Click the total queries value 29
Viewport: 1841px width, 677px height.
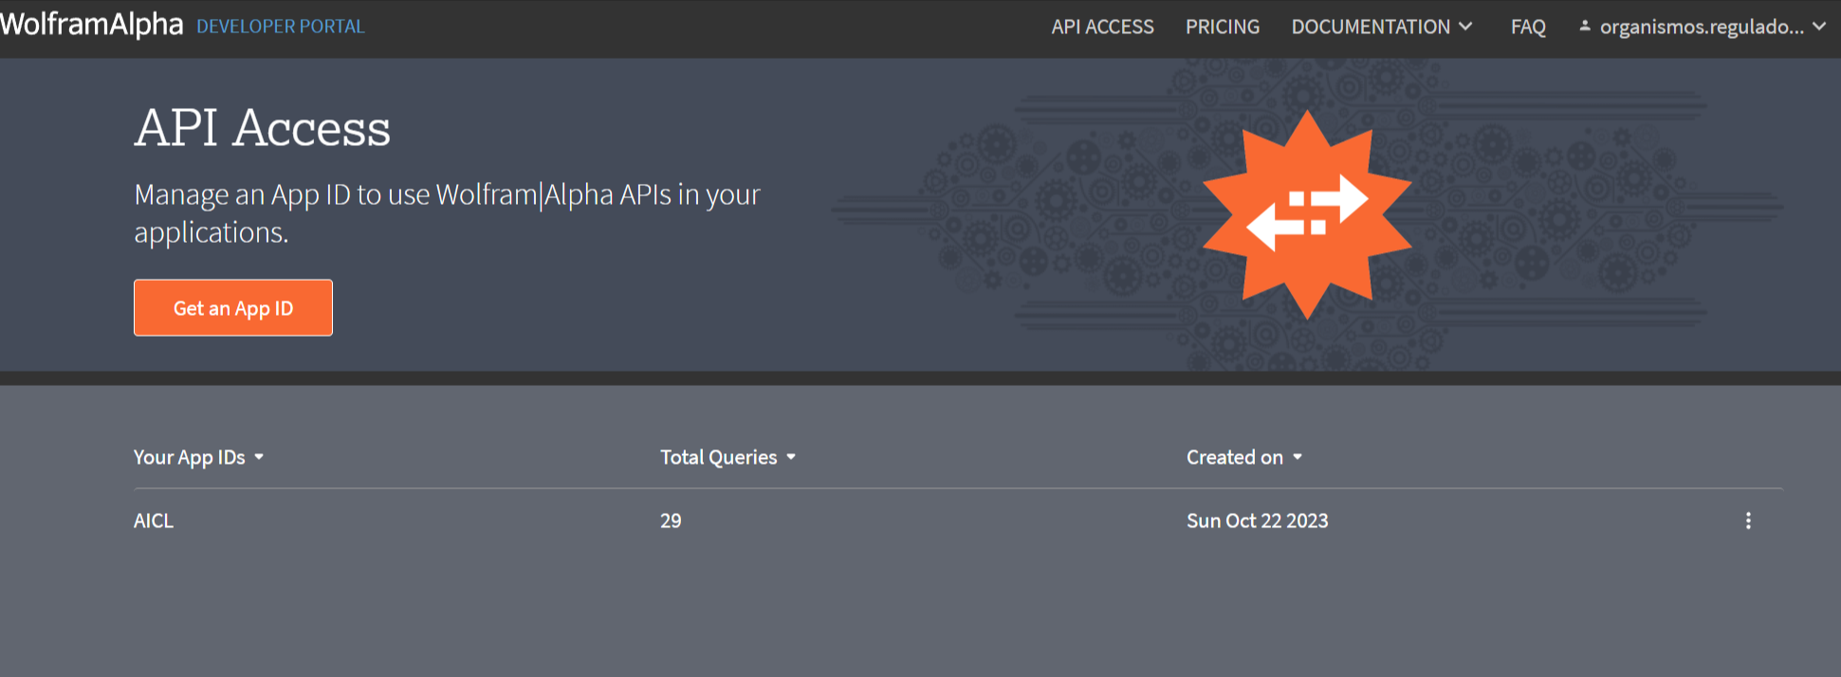click(x=671, y=521)
